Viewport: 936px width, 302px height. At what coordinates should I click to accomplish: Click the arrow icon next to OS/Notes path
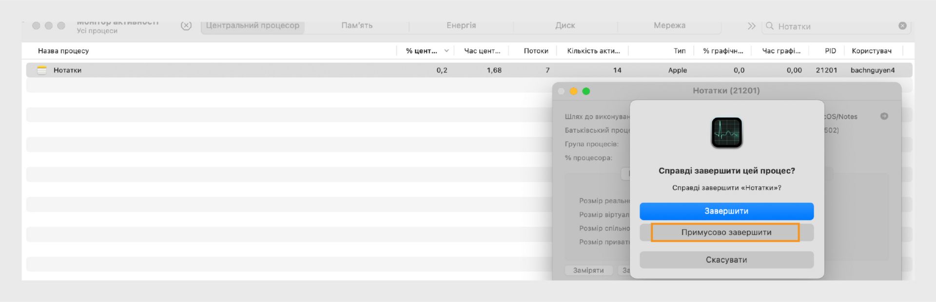(x=884, y=116)
